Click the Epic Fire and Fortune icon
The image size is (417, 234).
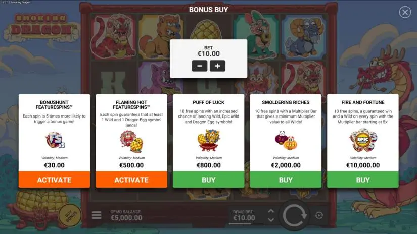363,140
